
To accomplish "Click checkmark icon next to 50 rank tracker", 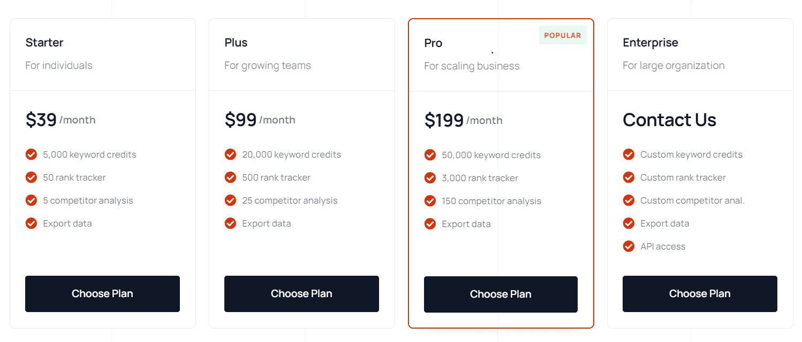I will click(31, 177).
